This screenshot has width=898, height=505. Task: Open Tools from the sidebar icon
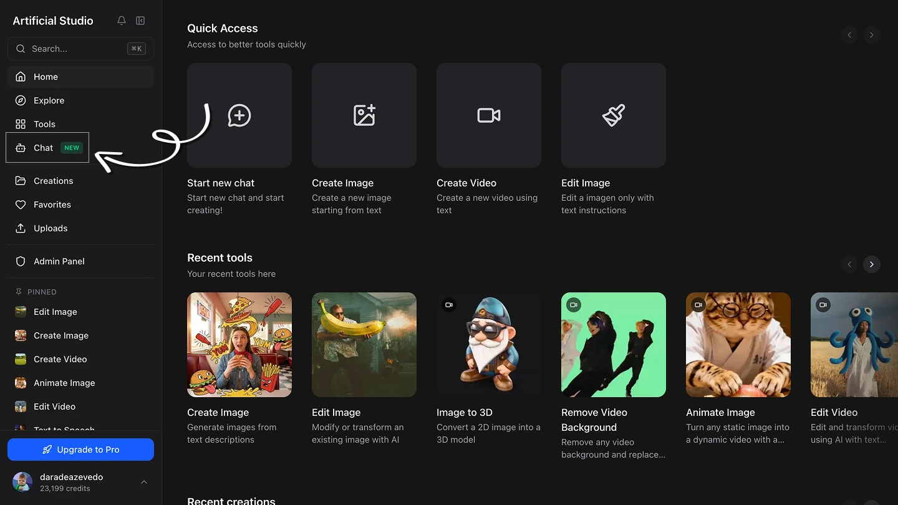coord(21,123)
